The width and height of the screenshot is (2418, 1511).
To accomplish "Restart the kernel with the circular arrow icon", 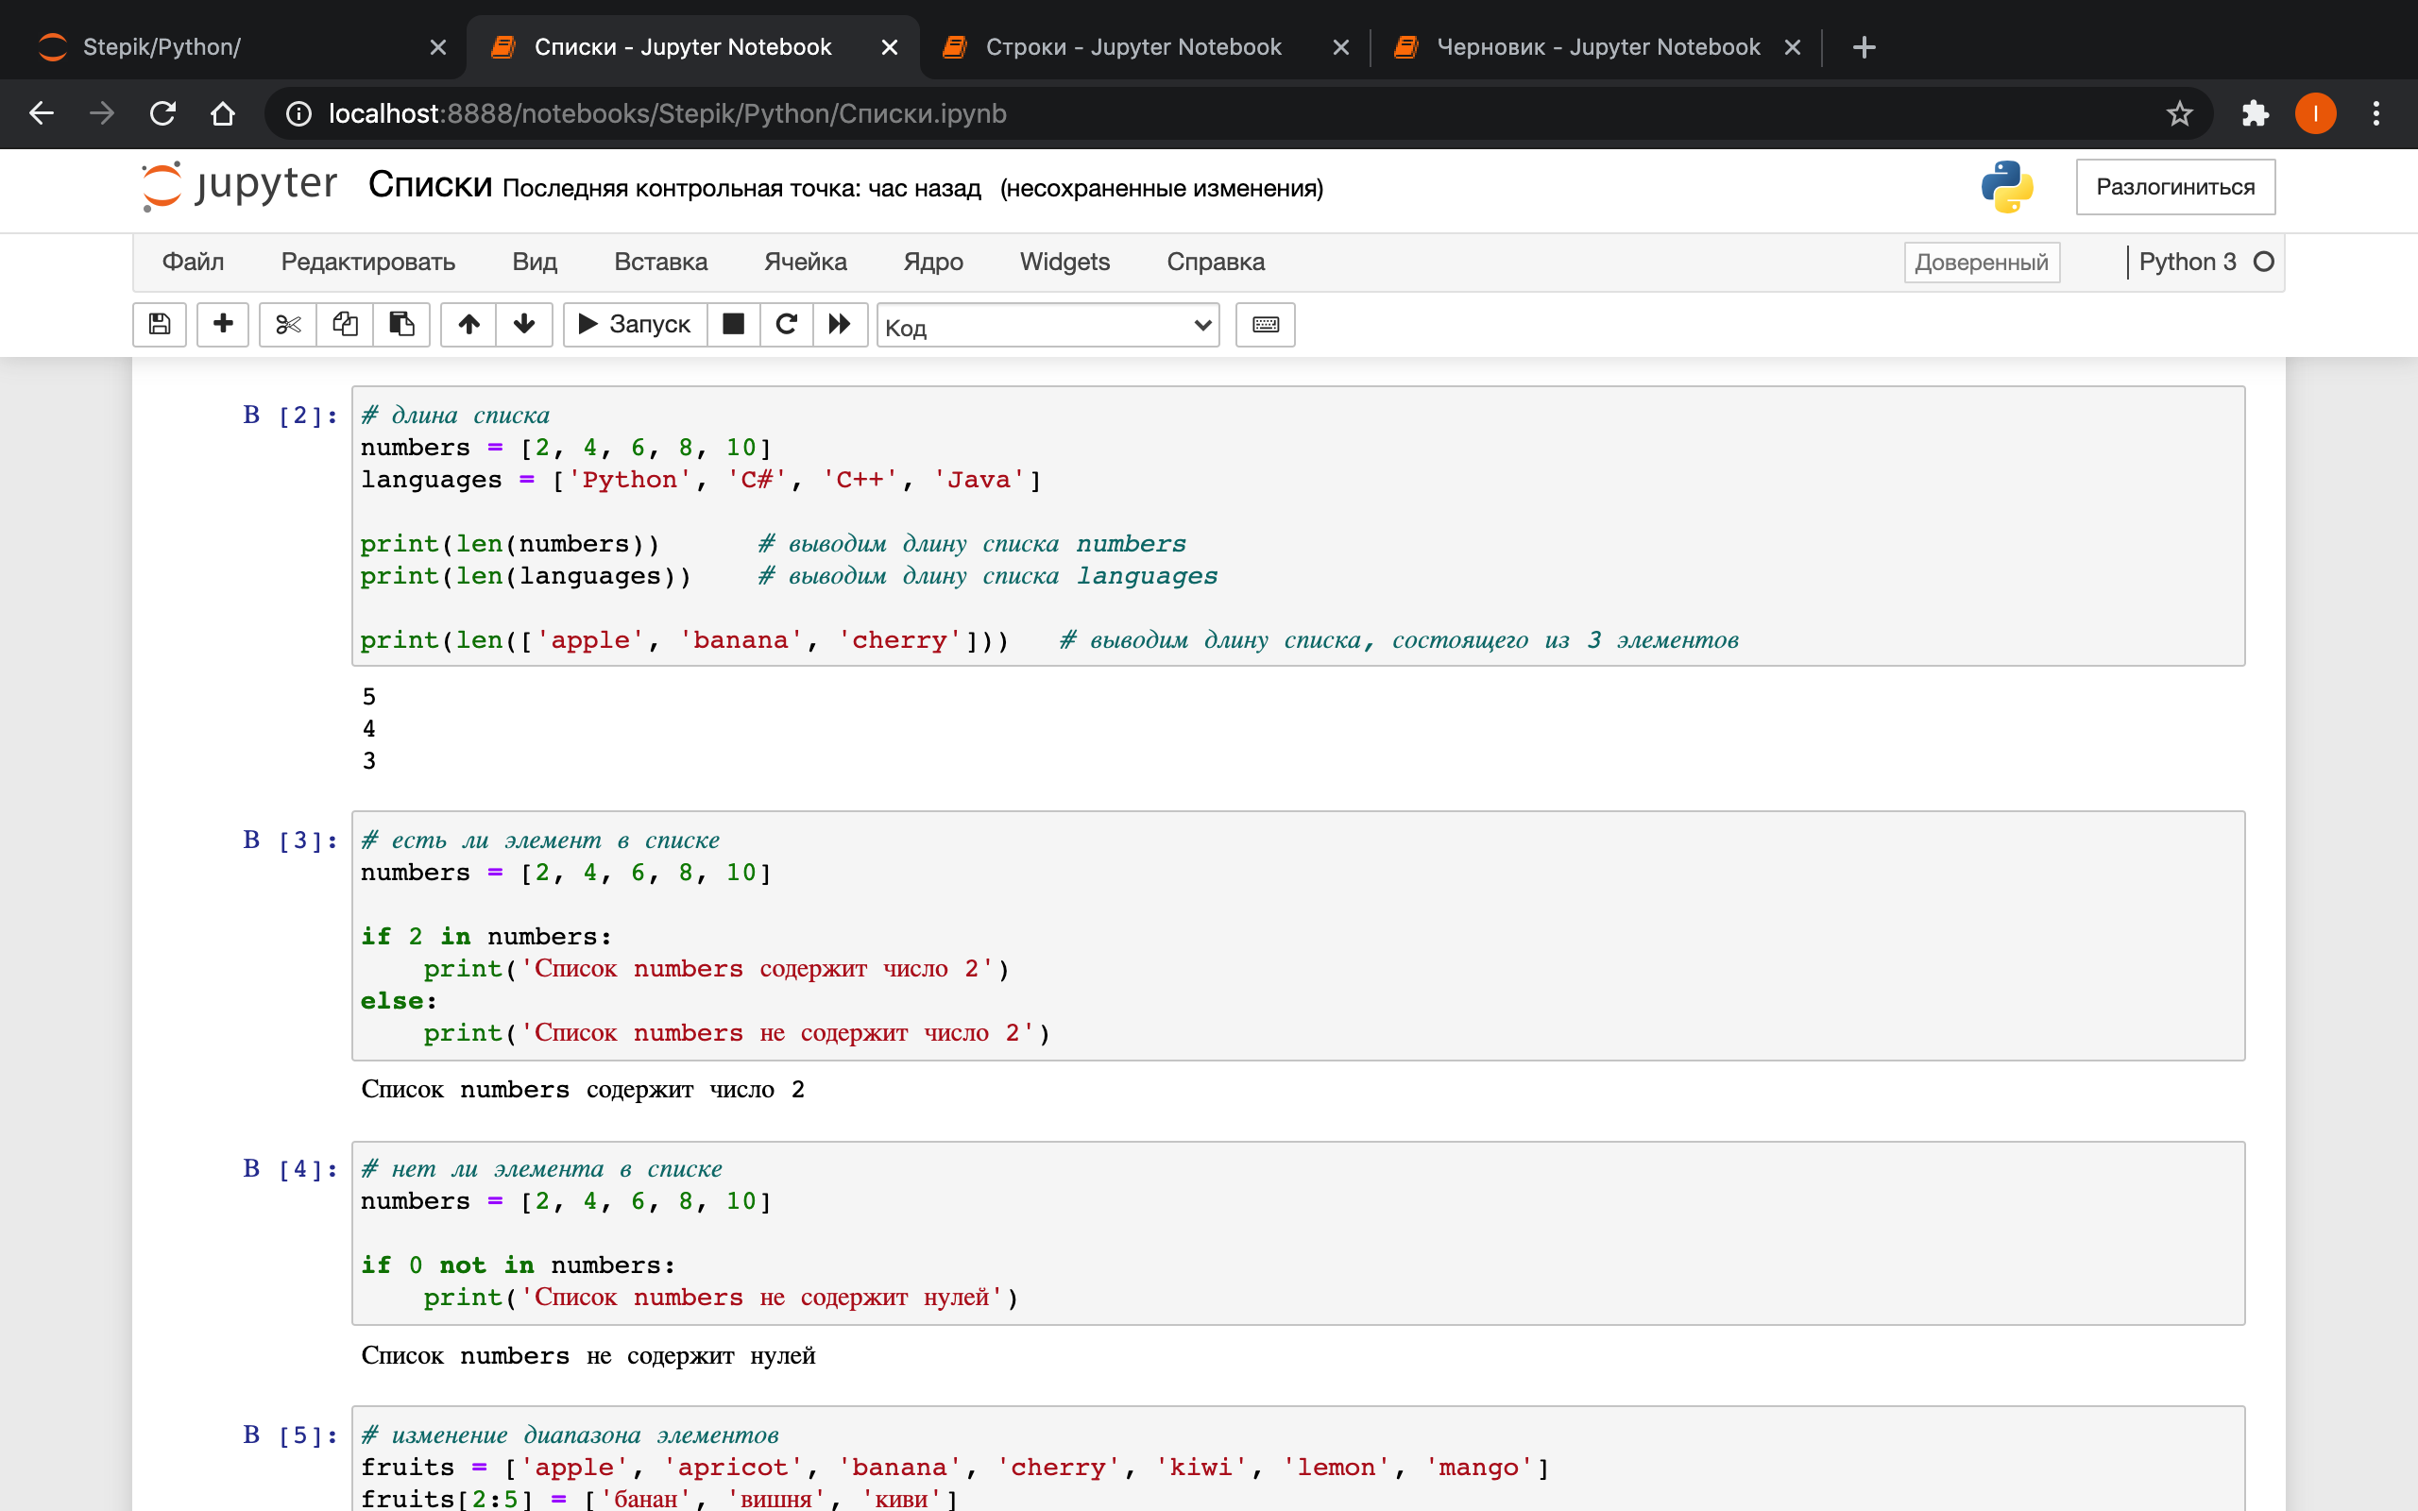I will tap(787, 324).
